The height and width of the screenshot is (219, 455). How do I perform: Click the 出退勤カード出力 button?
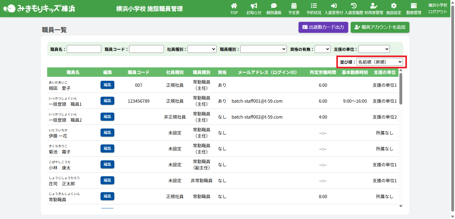pos(323,27)
